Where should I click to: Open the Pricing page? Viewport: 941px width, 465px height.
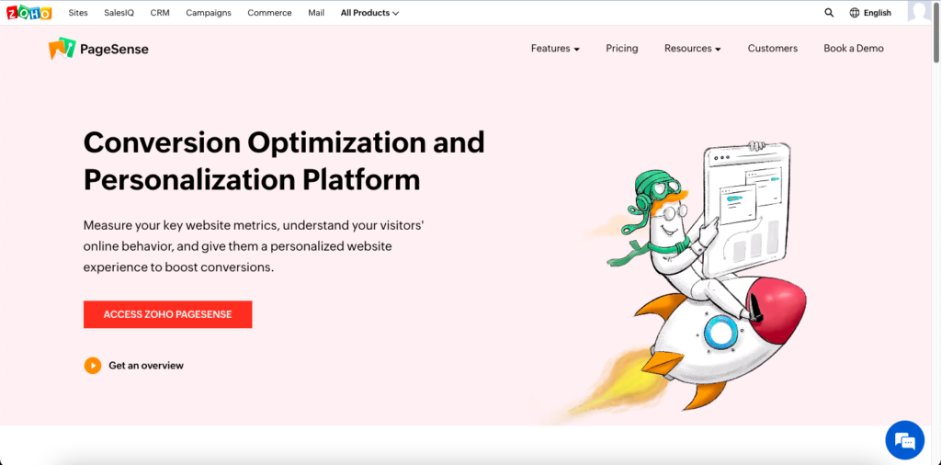tap(622, 49)
